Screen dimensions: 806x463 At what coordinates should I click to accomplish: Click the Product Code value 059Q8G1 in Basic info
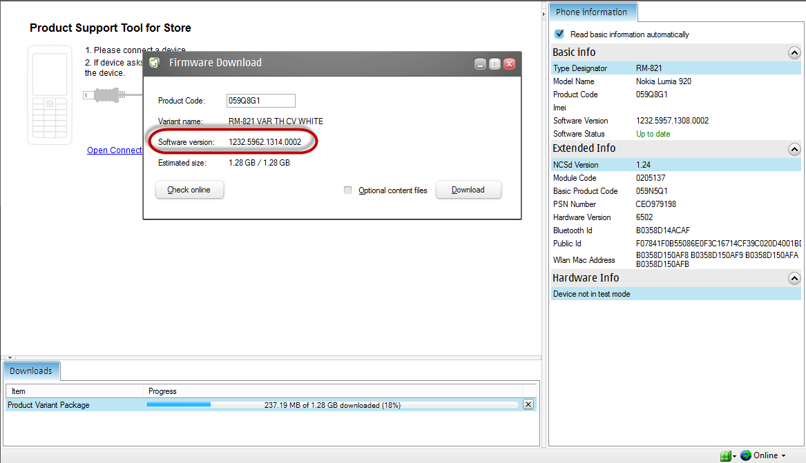pyautogui.click(x=652, y=95)
